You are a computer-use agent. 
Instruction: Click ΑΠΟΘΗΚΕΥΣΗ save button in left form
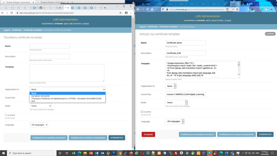[116, 138]
